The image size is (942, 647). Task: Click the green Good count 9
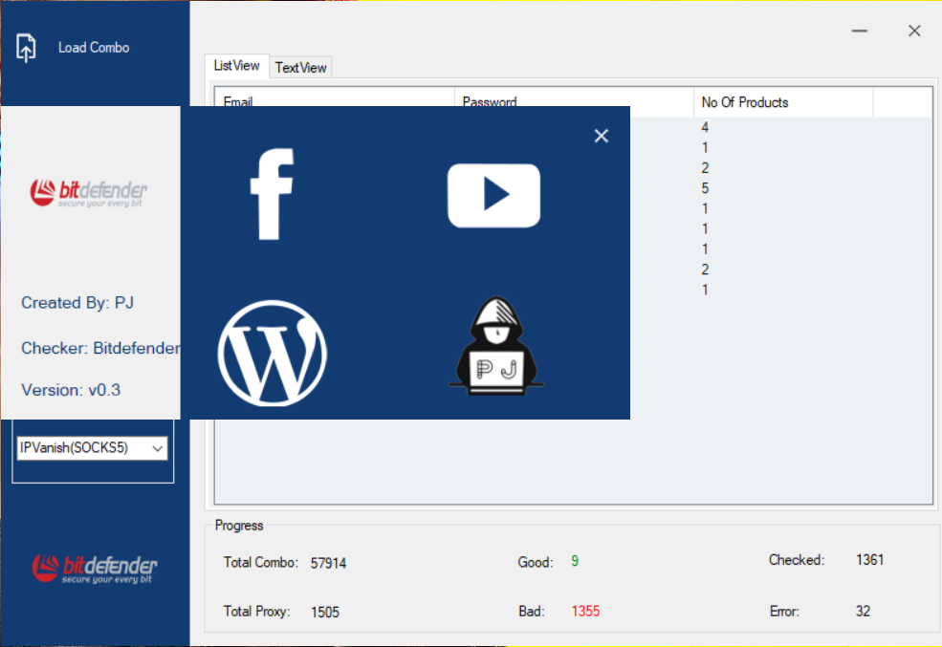click(x=575, y=561)
